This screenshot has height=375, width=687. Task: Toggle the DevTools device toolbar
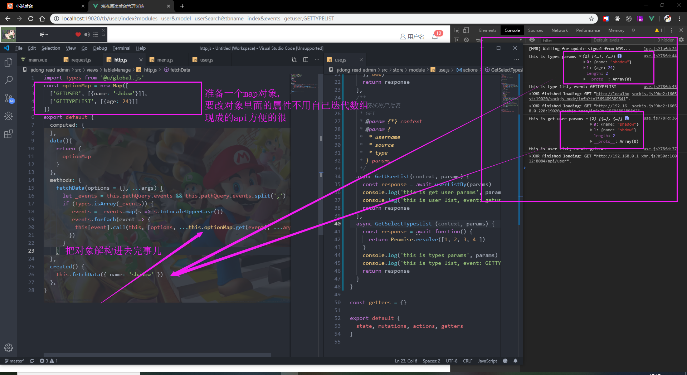tap(466, 30)
